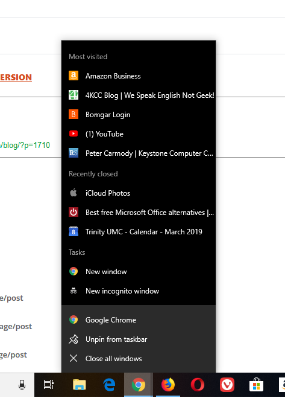Open Task View on the taskbar
This screenshot has height=398, width=285.
click(49, 385)
